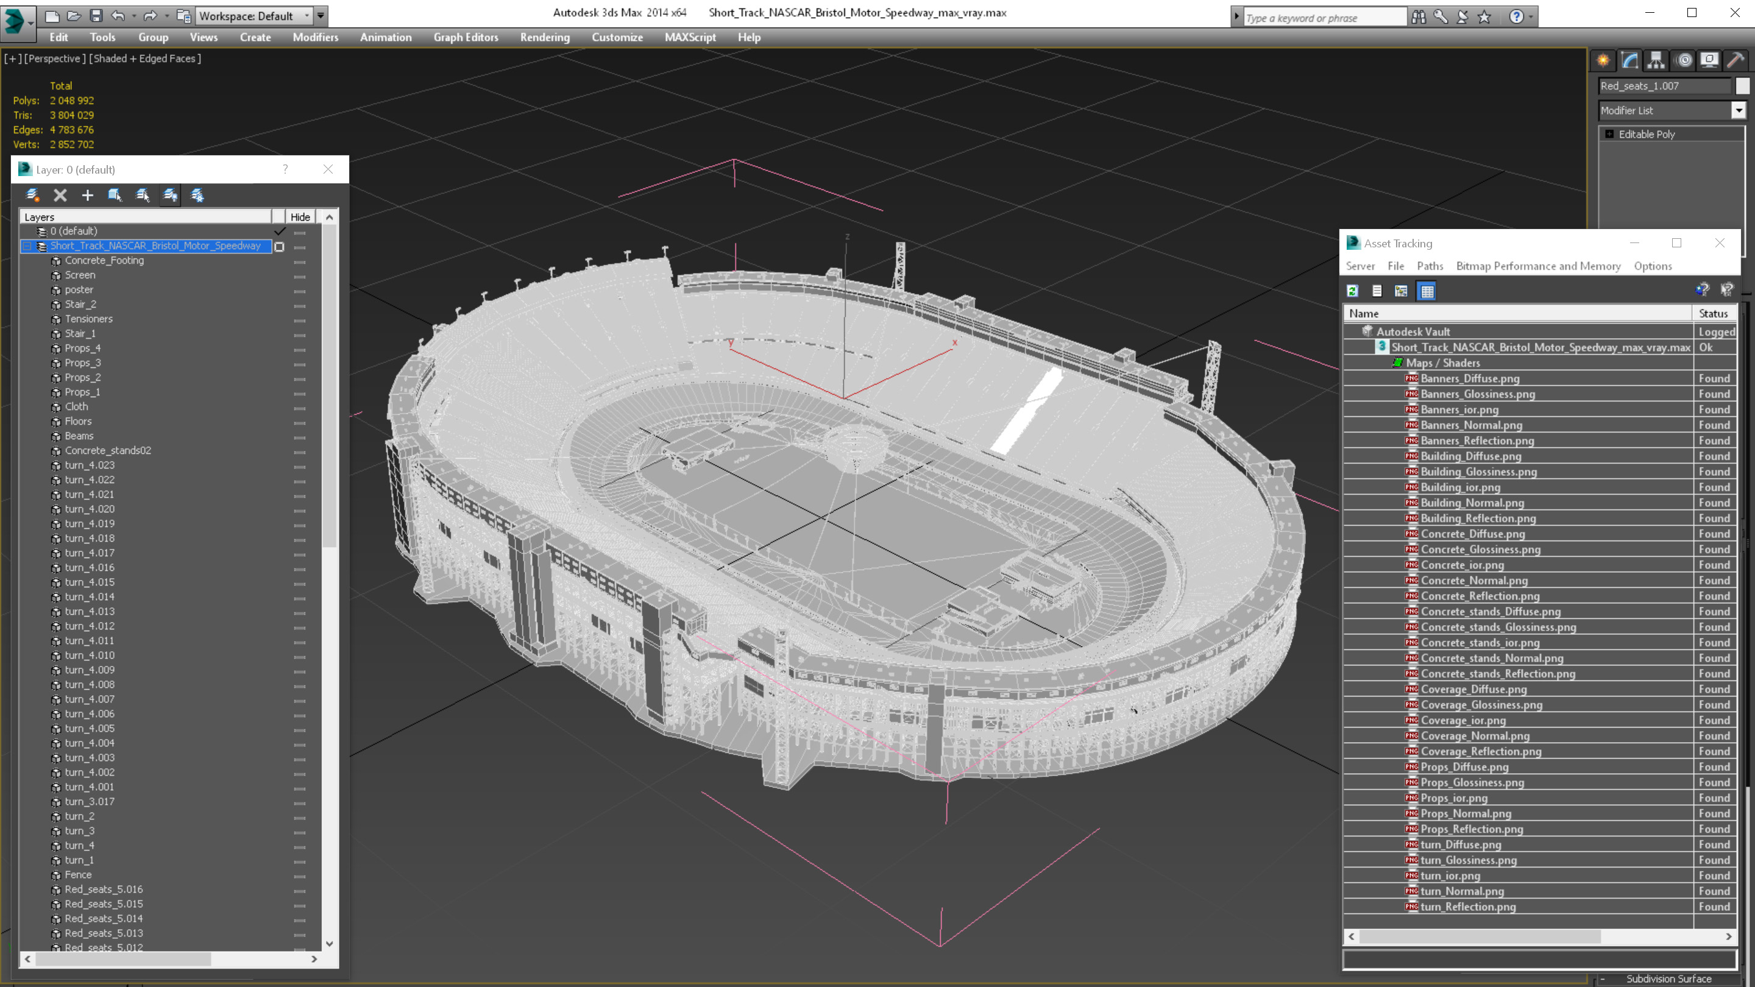The image size is (1755, 987).
Task: Click Create New Layer icon in Layer dialog
Action: point(32,196)
